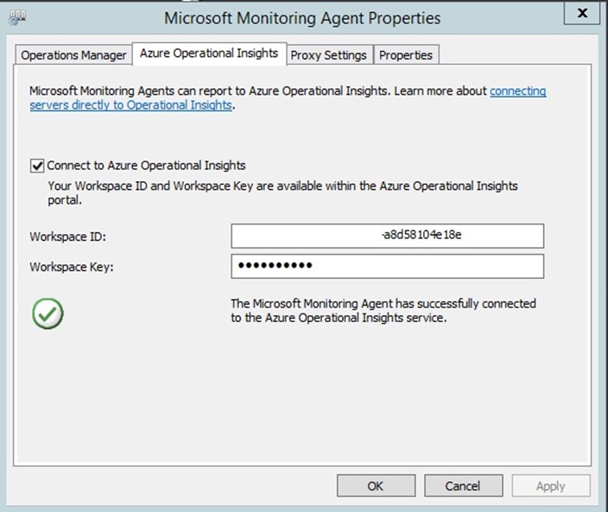Switch to the Operations Manager tab
The height and width of the screenshot is (512, 608).
[x=73, y=55]
